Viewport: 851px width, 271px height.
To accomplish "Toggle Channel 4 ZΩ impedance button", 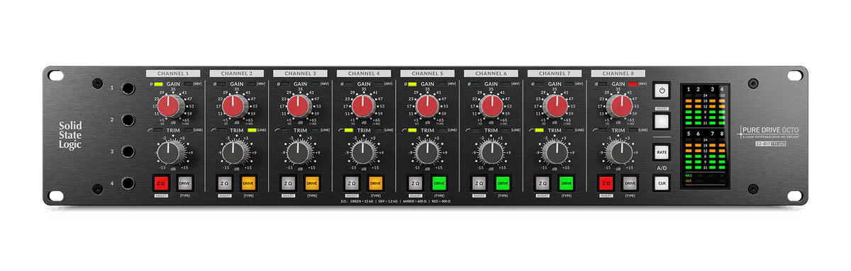I will coord(352,183).
